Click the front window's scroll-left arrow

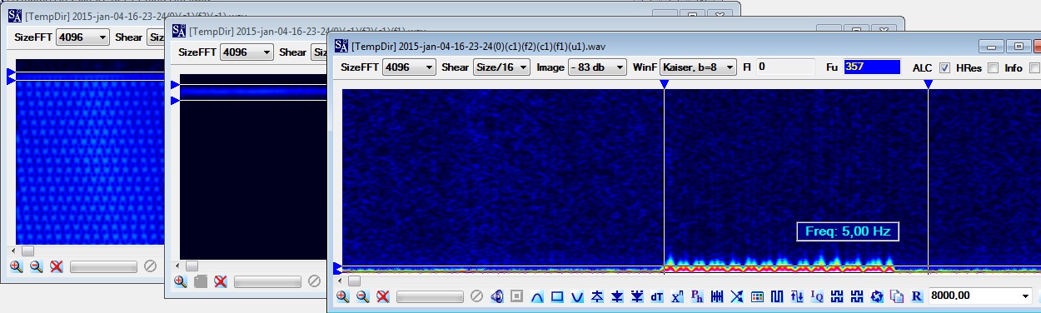[x=341, y=281]
